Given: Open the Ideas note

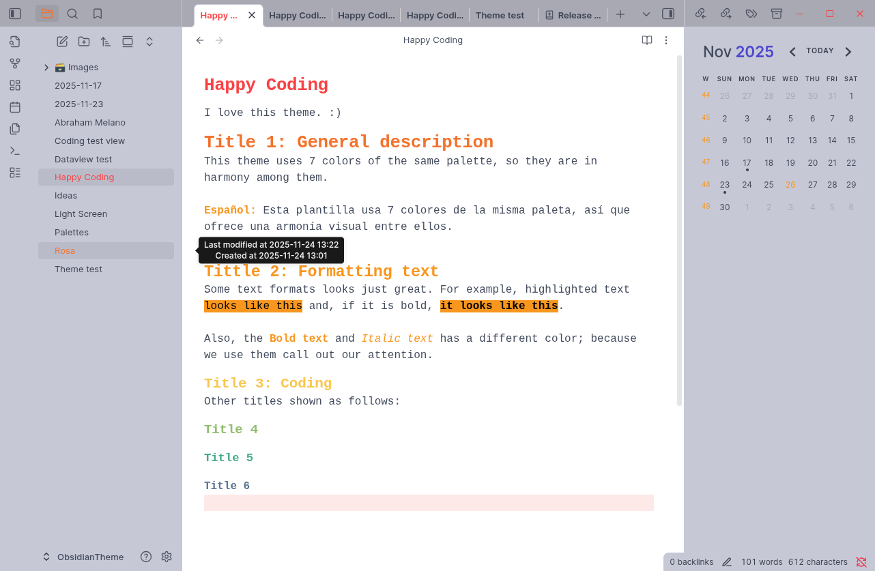Looking at the screenshot, I should click(106, 196).
